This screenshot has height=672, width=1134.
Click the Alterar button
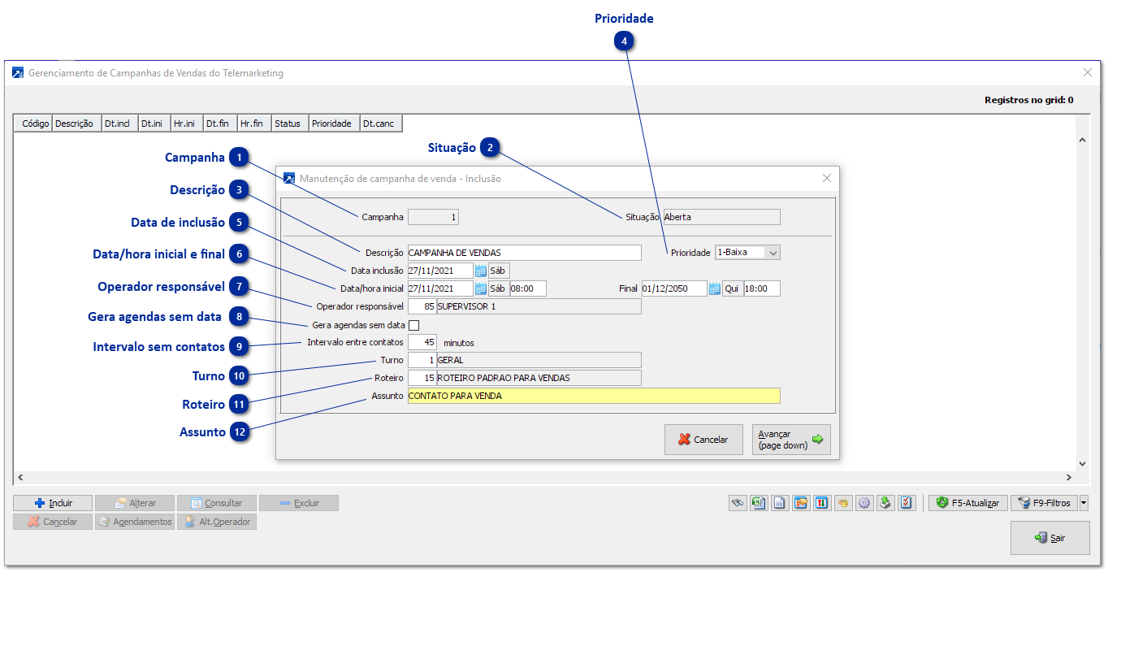[x=135, y=503]
